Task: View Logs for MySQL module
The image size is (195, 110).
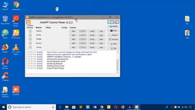Action: point(101,35)
